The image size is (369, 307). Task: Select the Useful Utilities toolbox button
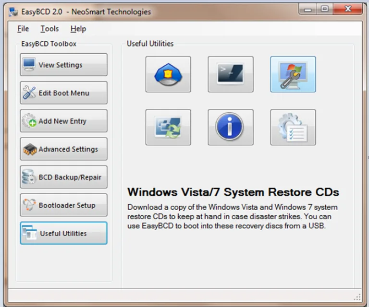[x=64, y=233]
